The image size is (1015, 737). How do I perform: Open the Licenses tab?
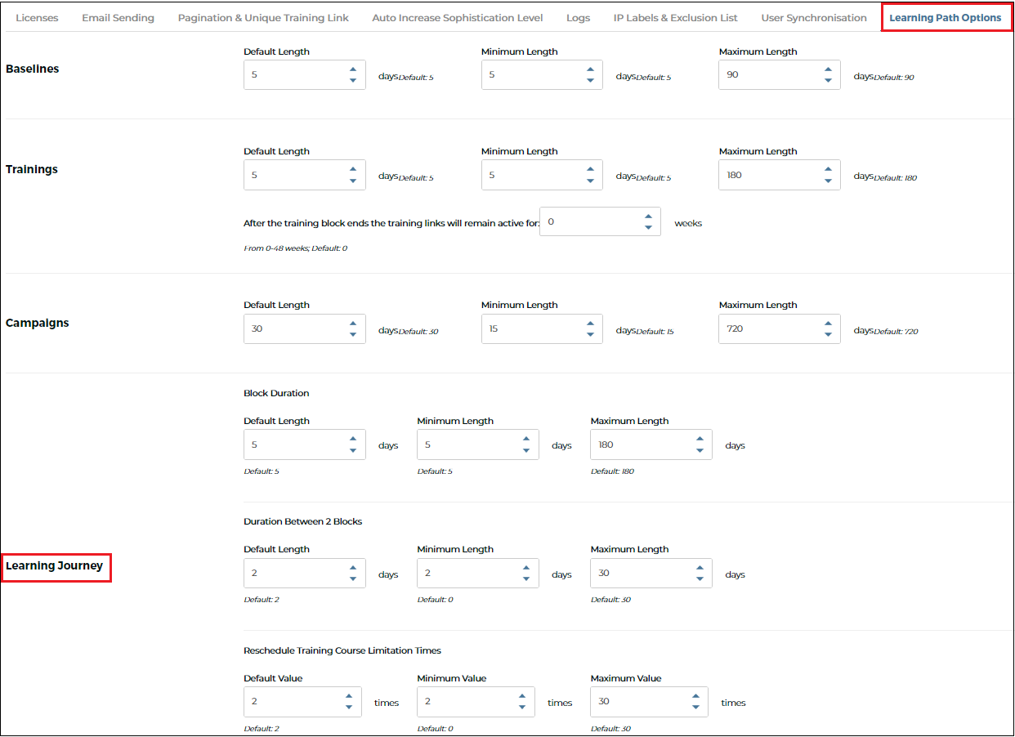pos(37,17)
